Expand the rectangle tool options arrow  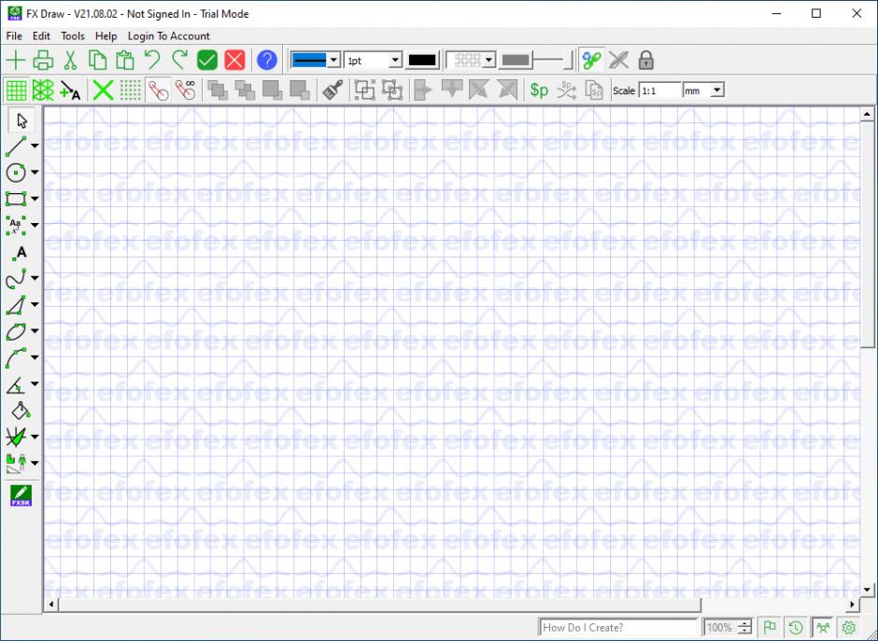(x=35, y=199)
